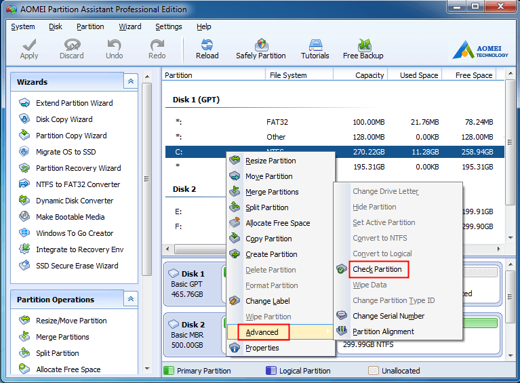Viewport: 520px width, 383px height.
Task: Sort by the Capacity column header
Action: point(361,75)
